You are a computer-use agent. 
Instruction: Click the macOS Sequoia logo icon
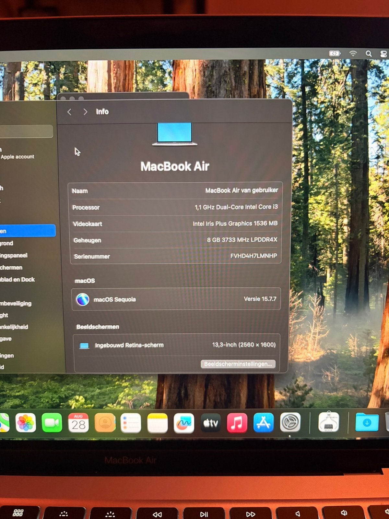tap(83, 299)
